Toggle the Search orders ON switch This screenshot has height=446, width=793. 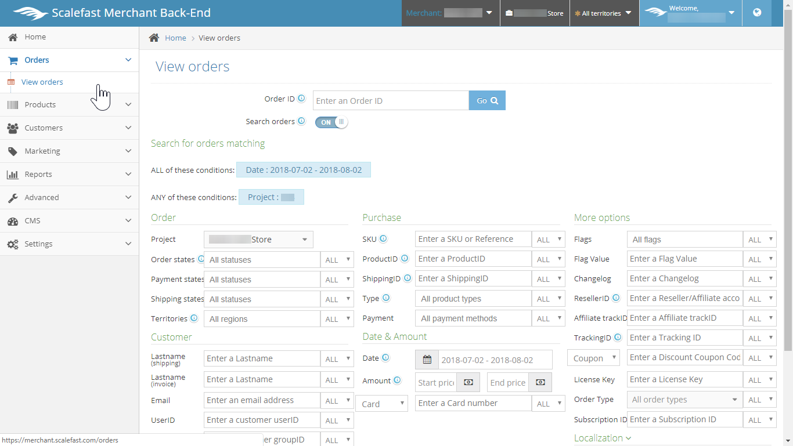(331, 122)
